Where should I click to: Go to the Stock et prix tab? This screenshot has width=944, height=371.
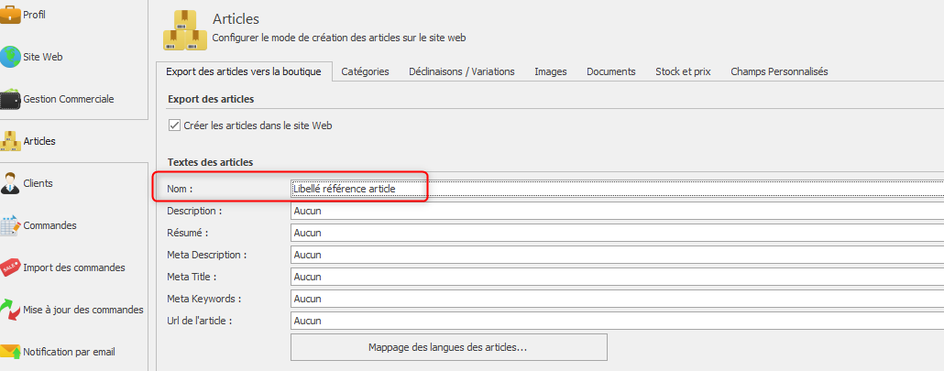tap(683, 71)
